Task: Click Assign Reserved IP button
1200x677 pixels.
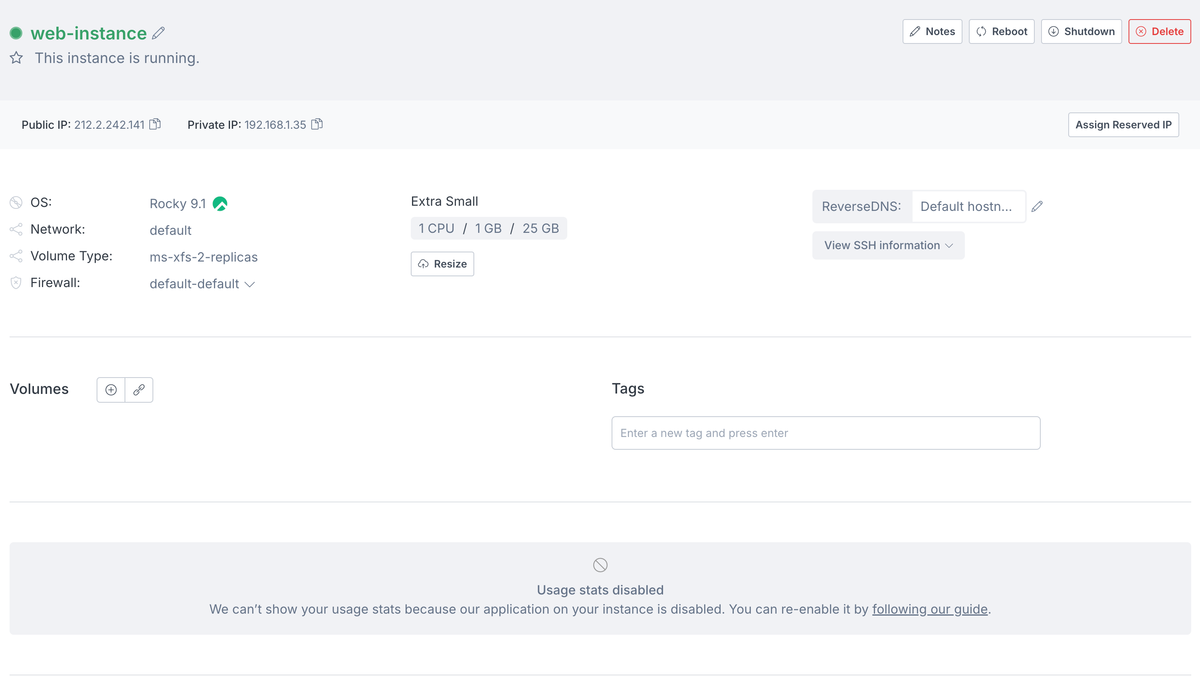Action: point(1123,125)
